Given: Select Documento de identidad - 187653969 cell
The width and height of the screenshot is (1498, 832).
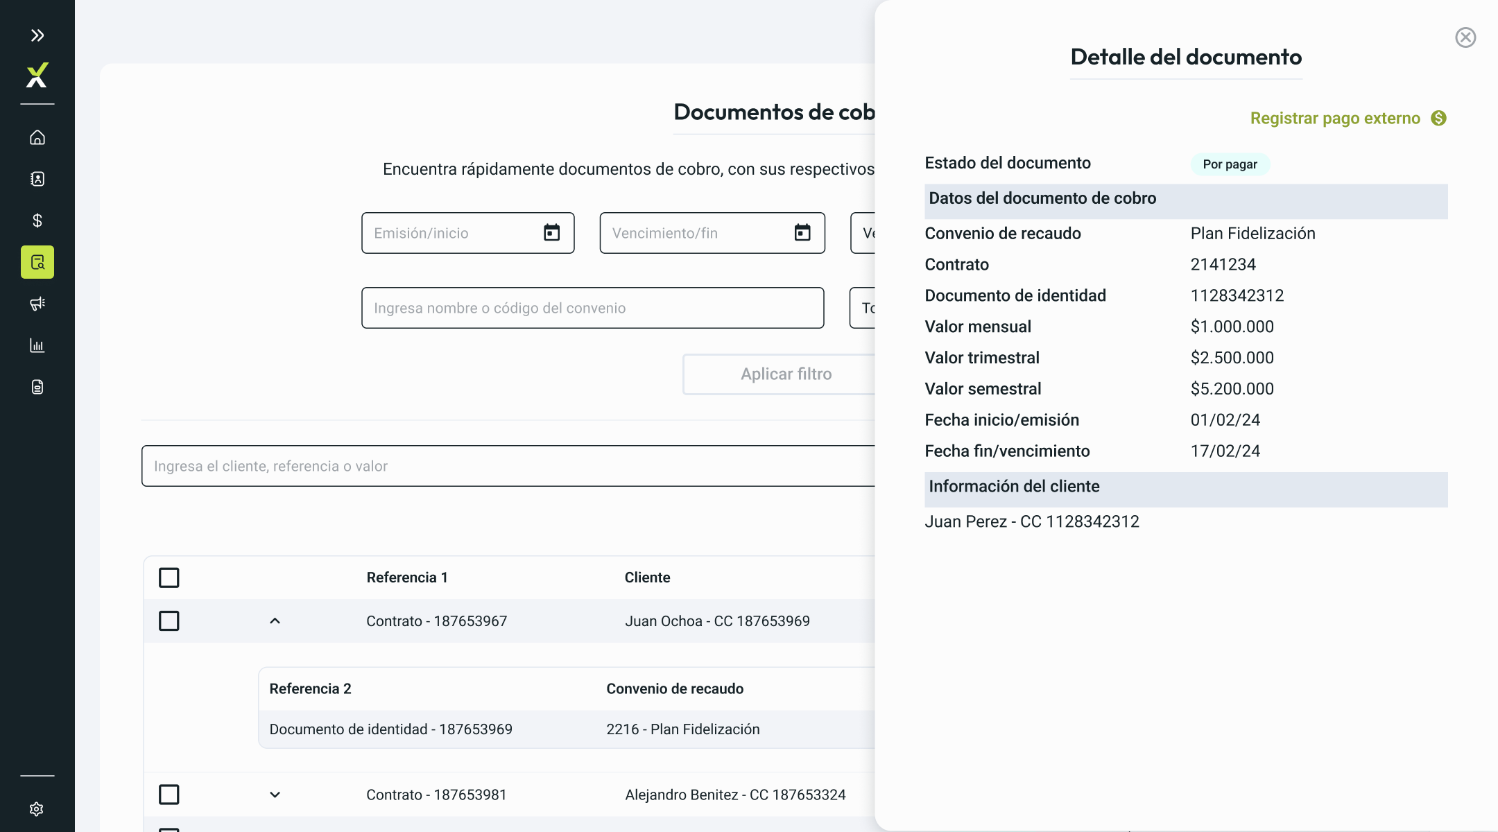Looking at the screenshot, I should 390,729.
